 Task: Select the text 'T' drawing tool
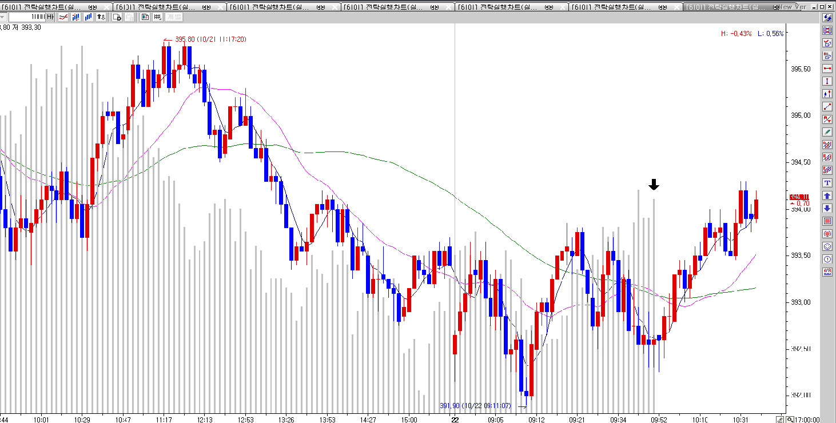[x=827, y=183]
